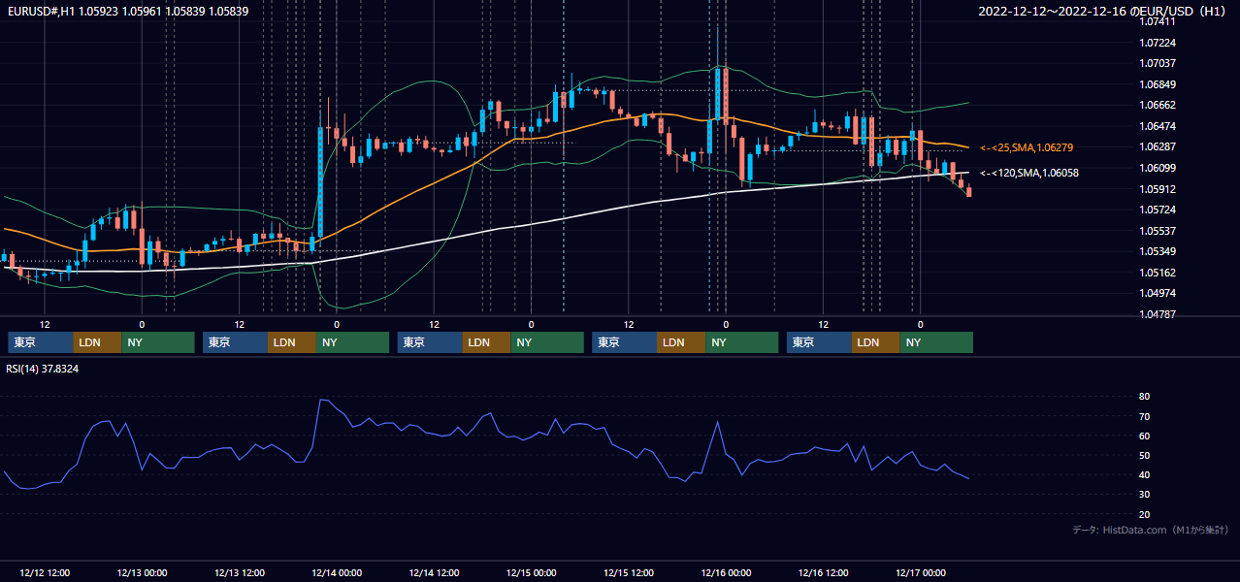Select the 東京 session block above 12/16 12:00
This screenshot has width=1240, height=582.
pyautogui.click(x=820, y=342)
